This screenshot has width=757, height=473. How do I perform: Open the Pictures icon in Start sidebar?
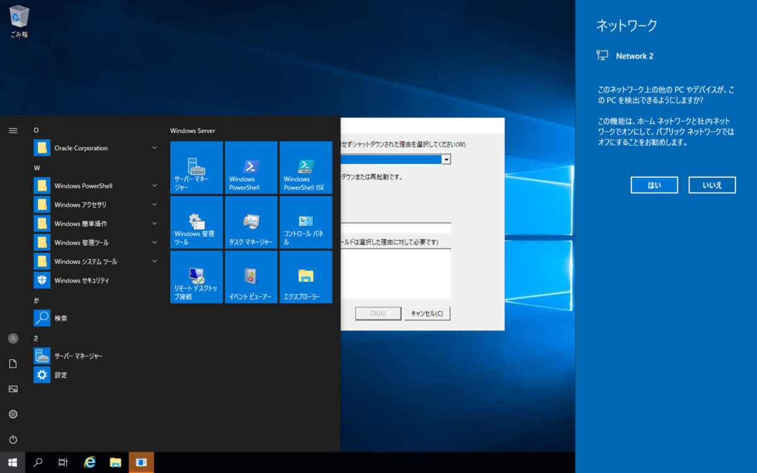[x=13, y=389]
